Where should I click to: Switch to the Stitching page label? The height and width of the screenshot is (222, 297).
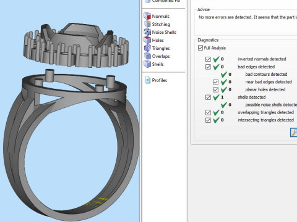click(x=161, y=24)
